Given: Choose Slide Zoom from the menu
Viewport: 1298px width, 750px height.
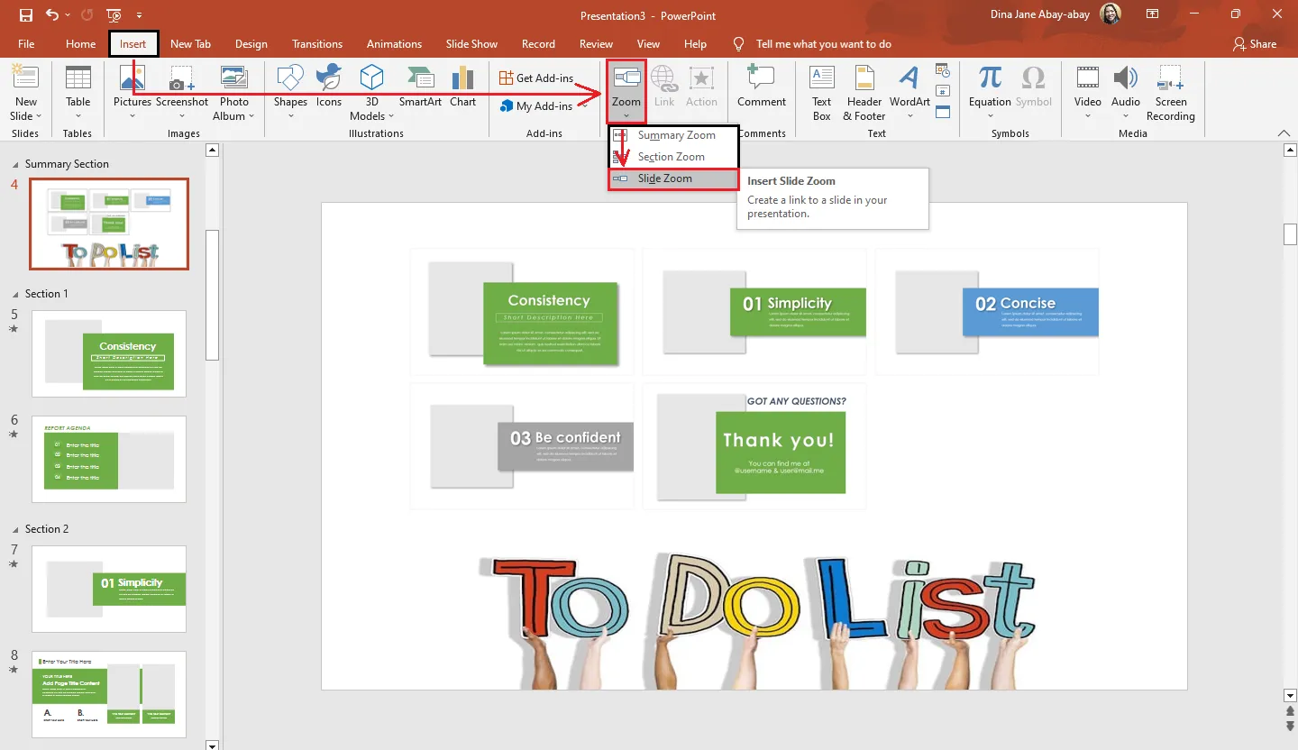Looking at the screenshot, I should tap(665, 178).
